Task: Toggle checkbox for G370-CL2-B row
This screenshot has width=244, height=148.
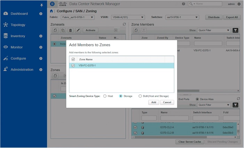Action: (135, 133)
